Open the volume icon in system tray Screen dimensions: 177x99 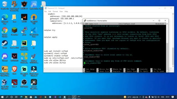pyautogui.click(x=158, y=97)
